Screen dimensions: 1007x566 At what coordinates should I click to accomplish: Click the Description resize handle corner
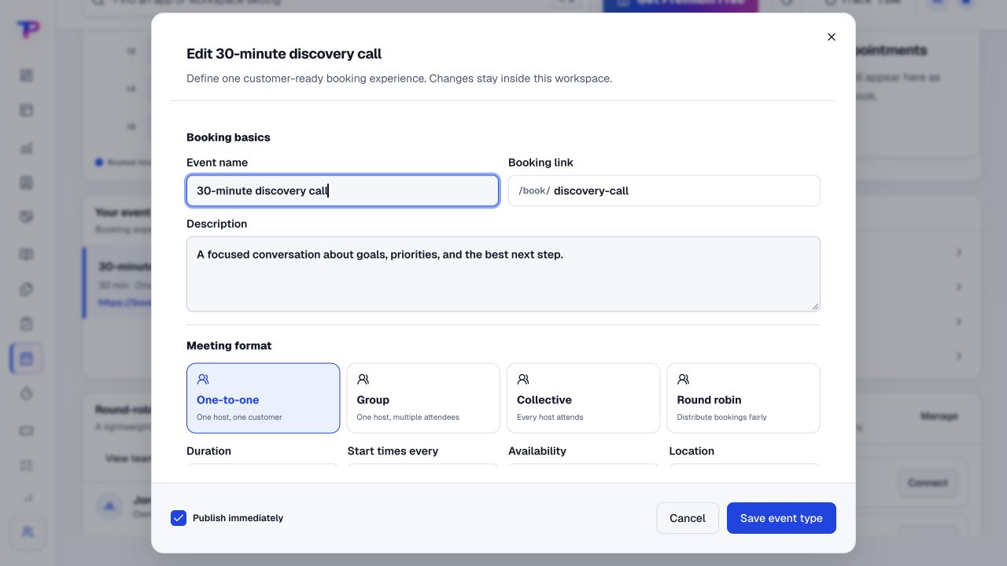coord(815,307)
